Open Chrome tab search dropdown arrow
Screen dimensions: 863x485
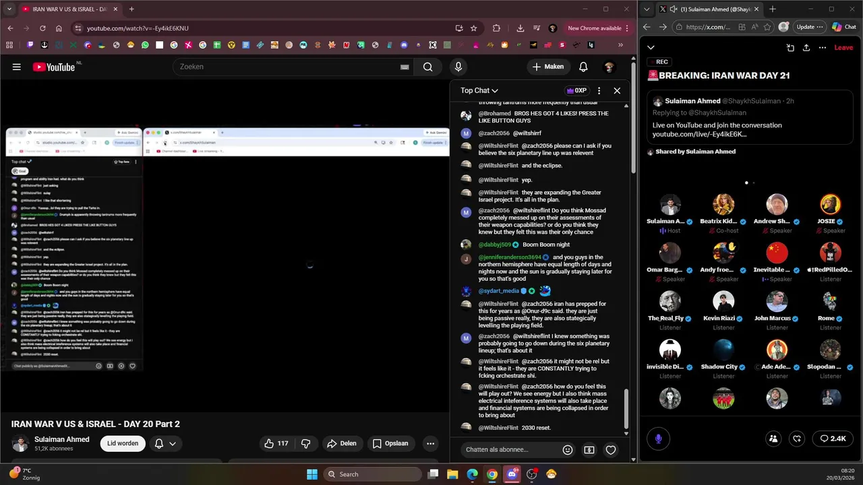click(9, 9)
